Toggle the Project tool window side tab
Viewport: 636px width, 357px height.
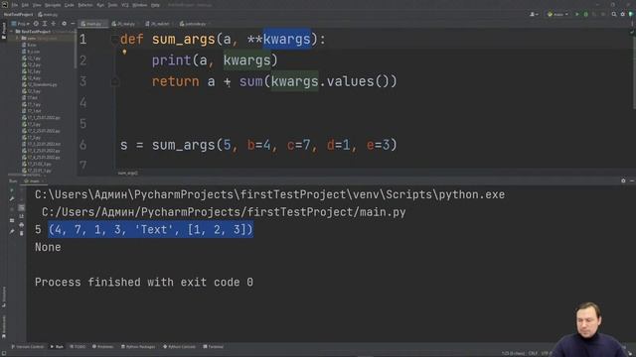point(4,31)
